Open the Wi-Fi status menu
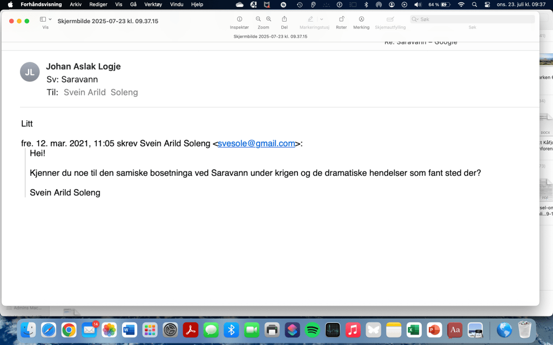 pos(461,4)
